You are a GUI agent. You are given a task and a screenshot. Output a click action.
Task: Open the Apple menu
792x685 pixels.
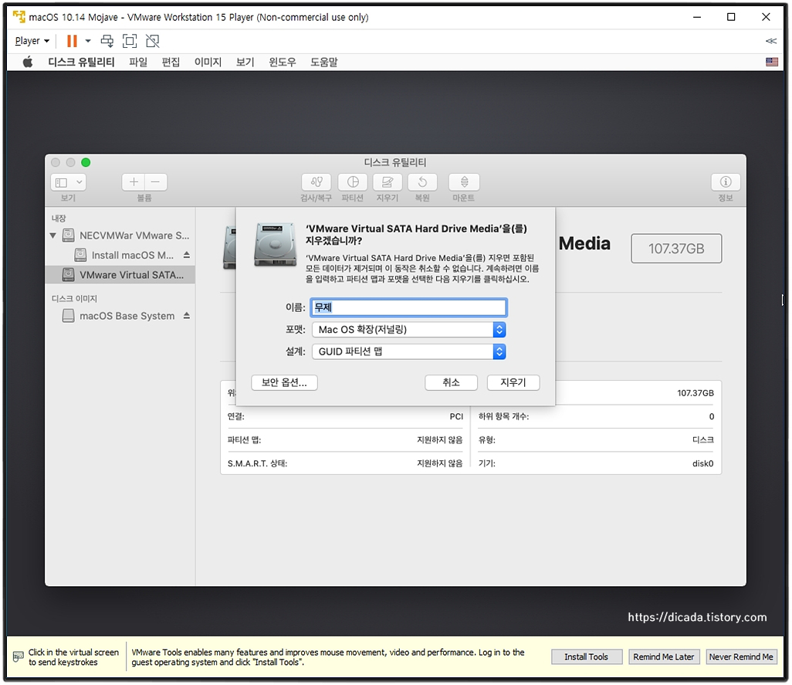click(x=28, y=62)
